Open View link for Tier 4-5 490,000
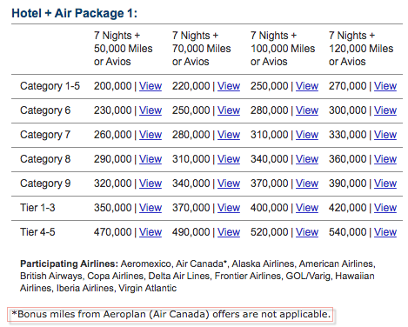 point(229,232)
